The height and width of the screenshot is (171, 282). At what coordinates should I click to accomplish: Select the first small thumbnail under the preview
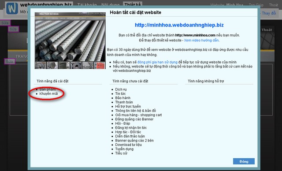click(x=41, y=65)
